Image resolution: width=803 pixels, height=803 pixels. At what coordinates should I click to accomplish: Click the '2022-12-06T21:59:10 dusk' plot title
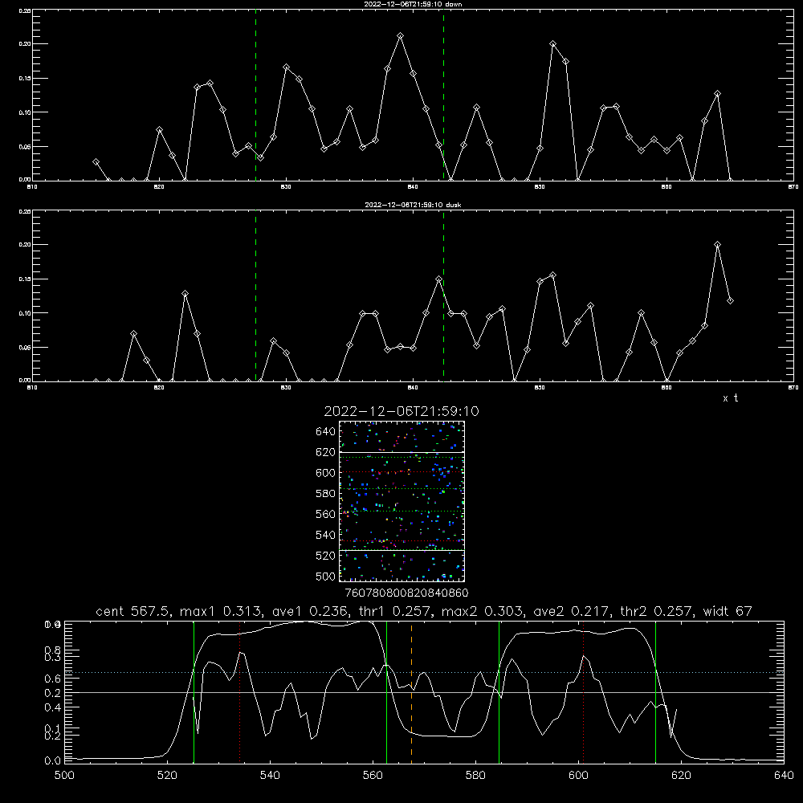coord(413,205)
